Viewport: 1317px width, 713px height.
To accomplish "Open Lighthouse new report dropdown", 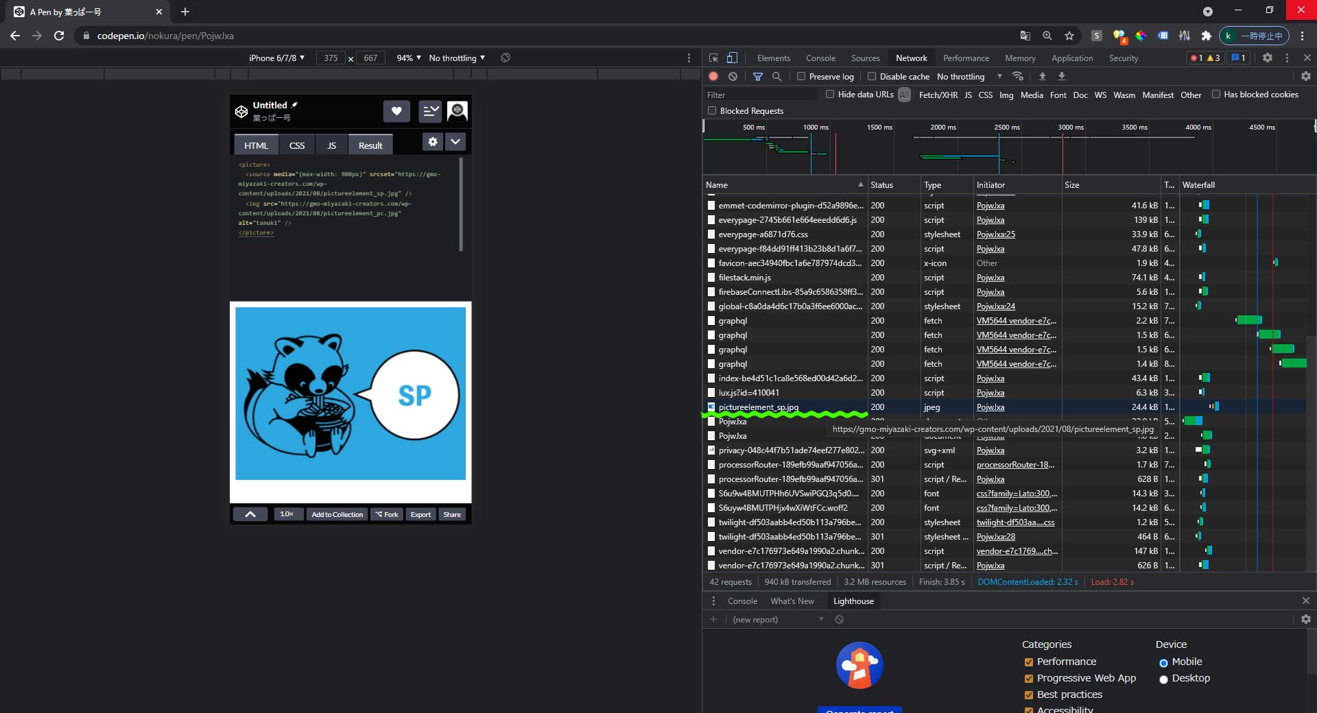I will pos(779,620).
